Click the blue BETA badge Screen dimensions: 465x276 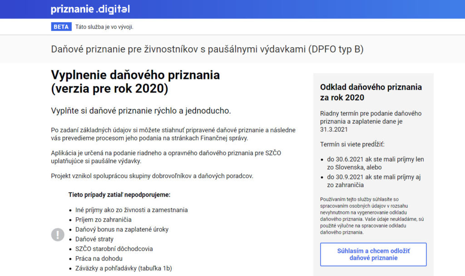pyautogui.click(x=61, y=27)
